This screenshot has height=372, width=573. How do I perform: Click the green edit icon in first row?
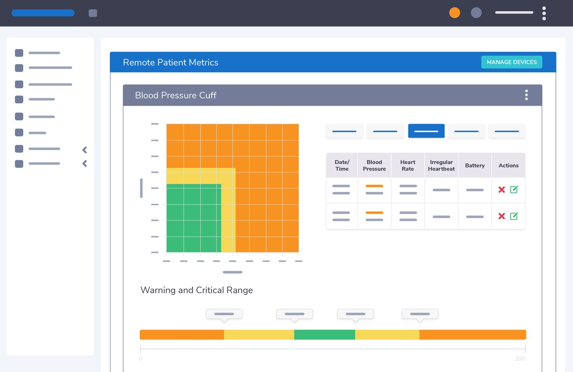pos(514,189)
